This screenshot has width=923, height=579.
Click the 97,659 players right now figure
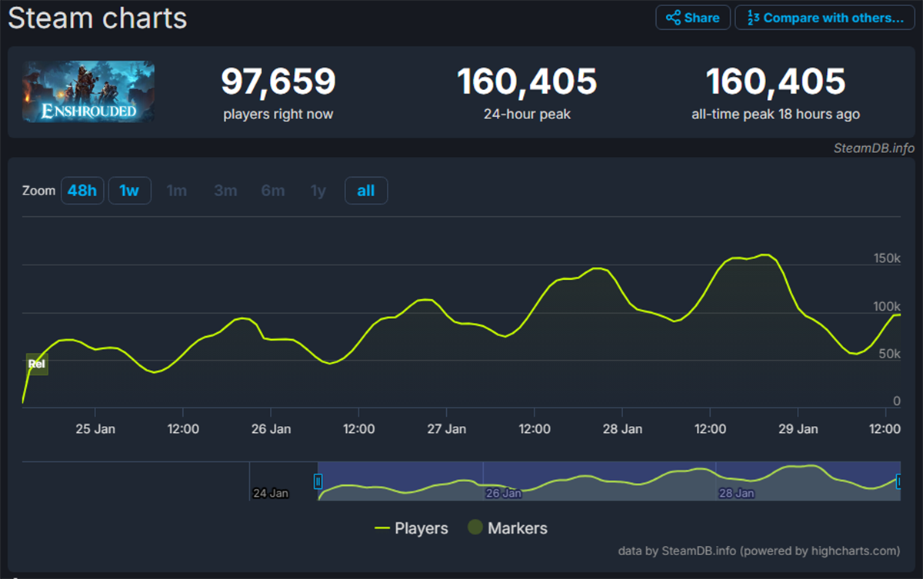[278, 82]
